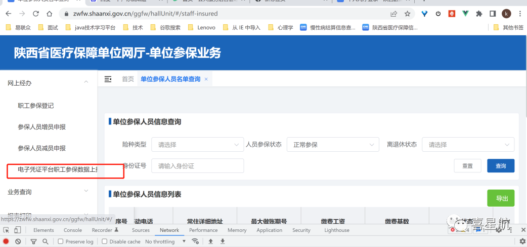This screenshot has width=527, height=247.
Task: Toggle the DevTools device toolbar icon
Action: [x=18, y=230]
